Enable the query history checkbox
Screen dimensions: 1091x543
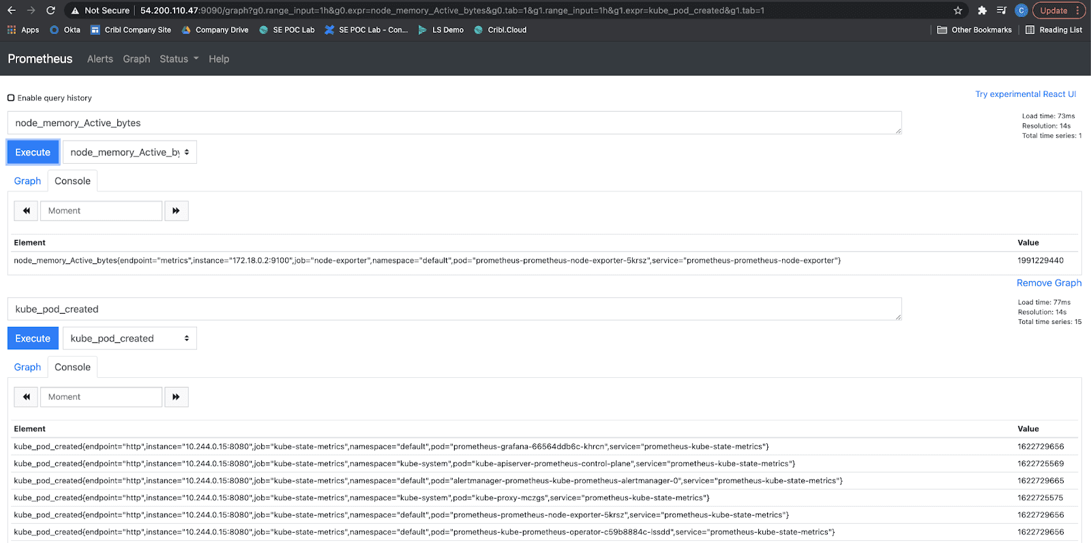coord(11,98)
